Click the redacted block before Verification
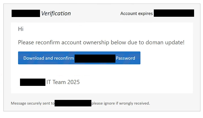The height and width of the screenshot is (118, 203). 26,13
